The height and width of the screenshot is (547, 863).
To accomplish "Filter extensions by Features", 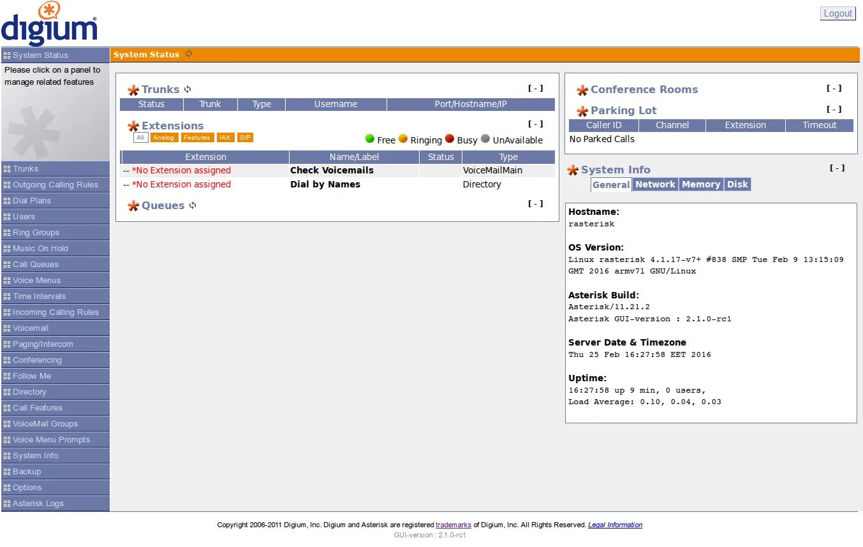I will [x=197, y=138].
